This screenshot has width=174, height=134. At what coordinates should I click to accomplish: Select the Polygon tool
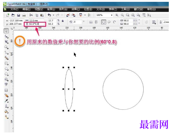[6, 74]
